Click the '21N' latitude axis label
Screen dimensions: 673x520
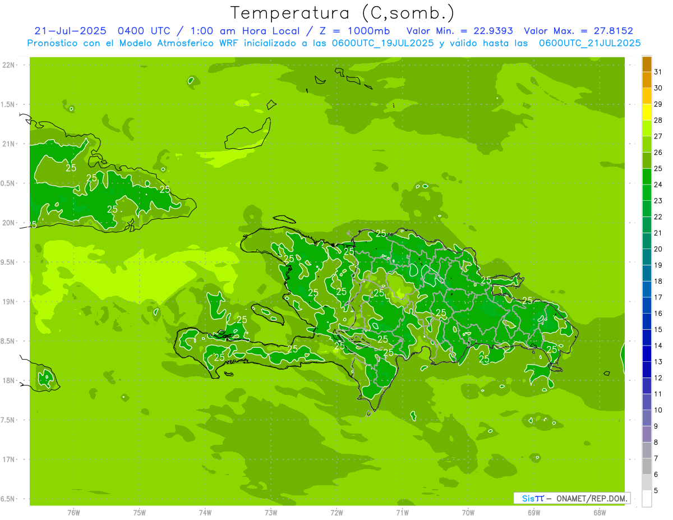[8, 144]
